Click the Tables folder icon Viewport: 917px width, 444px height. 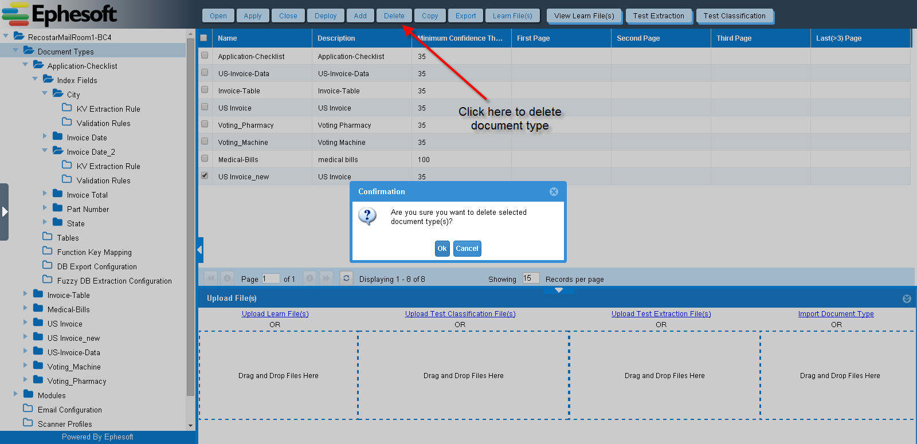48,237
